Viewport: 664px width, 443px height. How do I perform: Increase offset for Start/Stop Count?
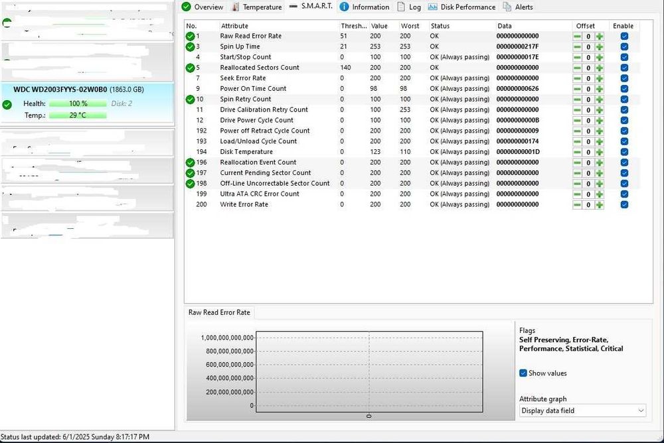pyautogui.click(x=599, y=58)
